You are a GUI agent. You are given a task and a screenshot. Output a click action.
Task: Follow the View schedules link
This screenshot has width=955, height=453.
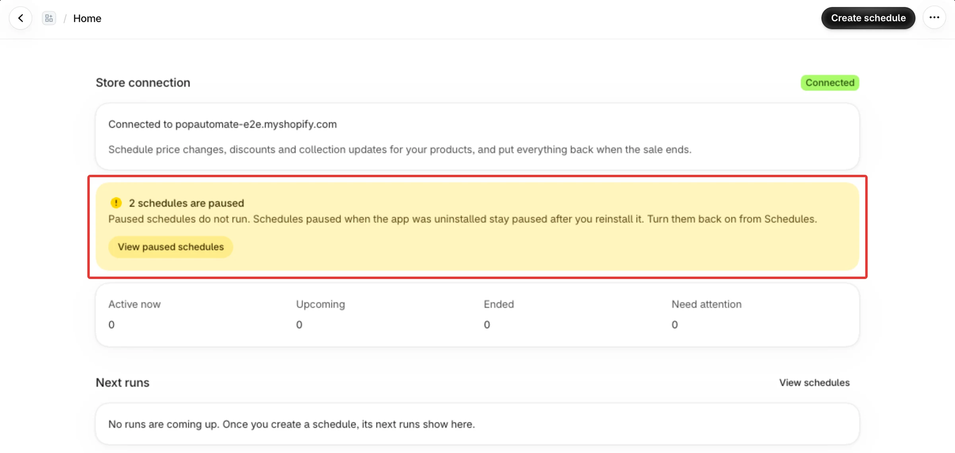(814, 382)
